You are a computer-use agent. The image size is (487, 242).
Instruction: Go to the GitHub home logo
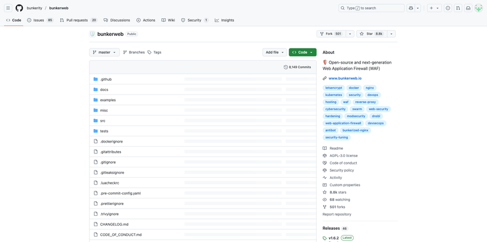19,8
